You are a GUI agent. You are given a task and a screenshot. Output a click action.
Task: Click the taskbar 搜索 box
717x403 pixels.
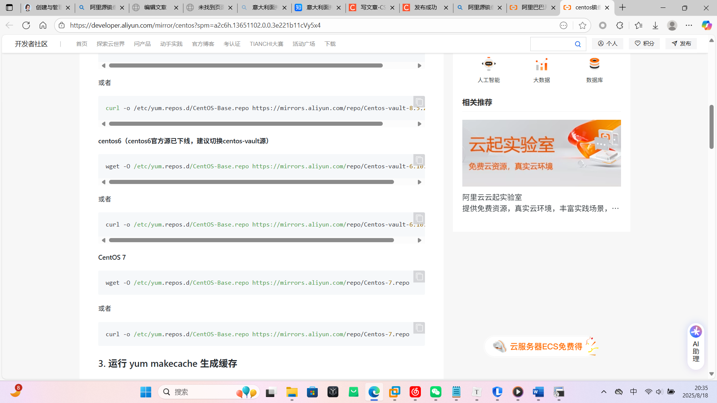tap(208, 392)
